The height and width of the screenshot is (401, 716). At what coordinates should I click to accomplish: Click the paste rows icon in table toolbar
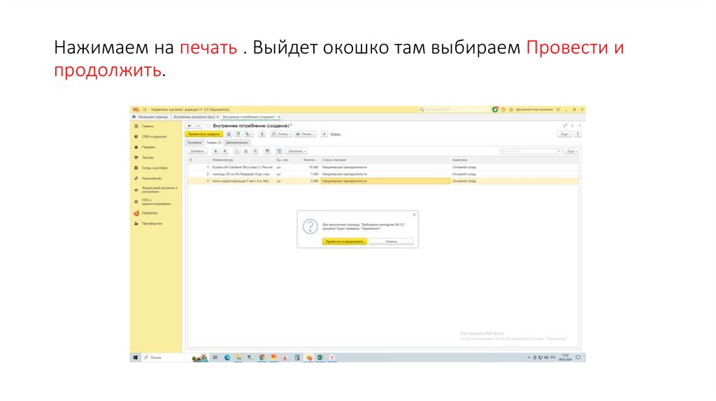point(245,151)
